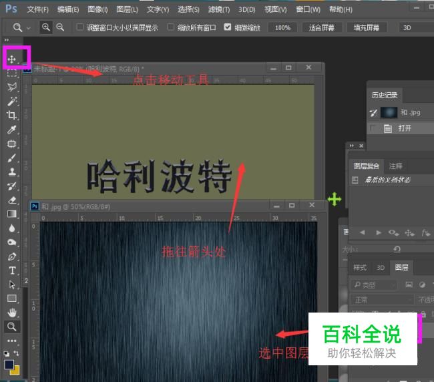Check 缩放所有窗口 option
The height and width of the screenshot is (382, 434).
click(x=170, y=27)
